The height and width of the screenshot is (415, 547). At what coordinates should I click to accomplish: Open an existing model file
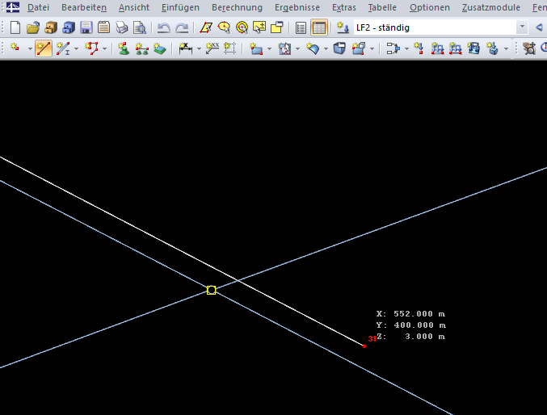click(33, 27)
